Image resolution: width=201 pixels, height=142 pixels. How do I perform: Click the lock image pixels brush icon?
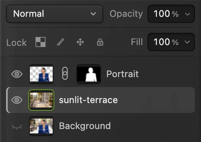60,42
